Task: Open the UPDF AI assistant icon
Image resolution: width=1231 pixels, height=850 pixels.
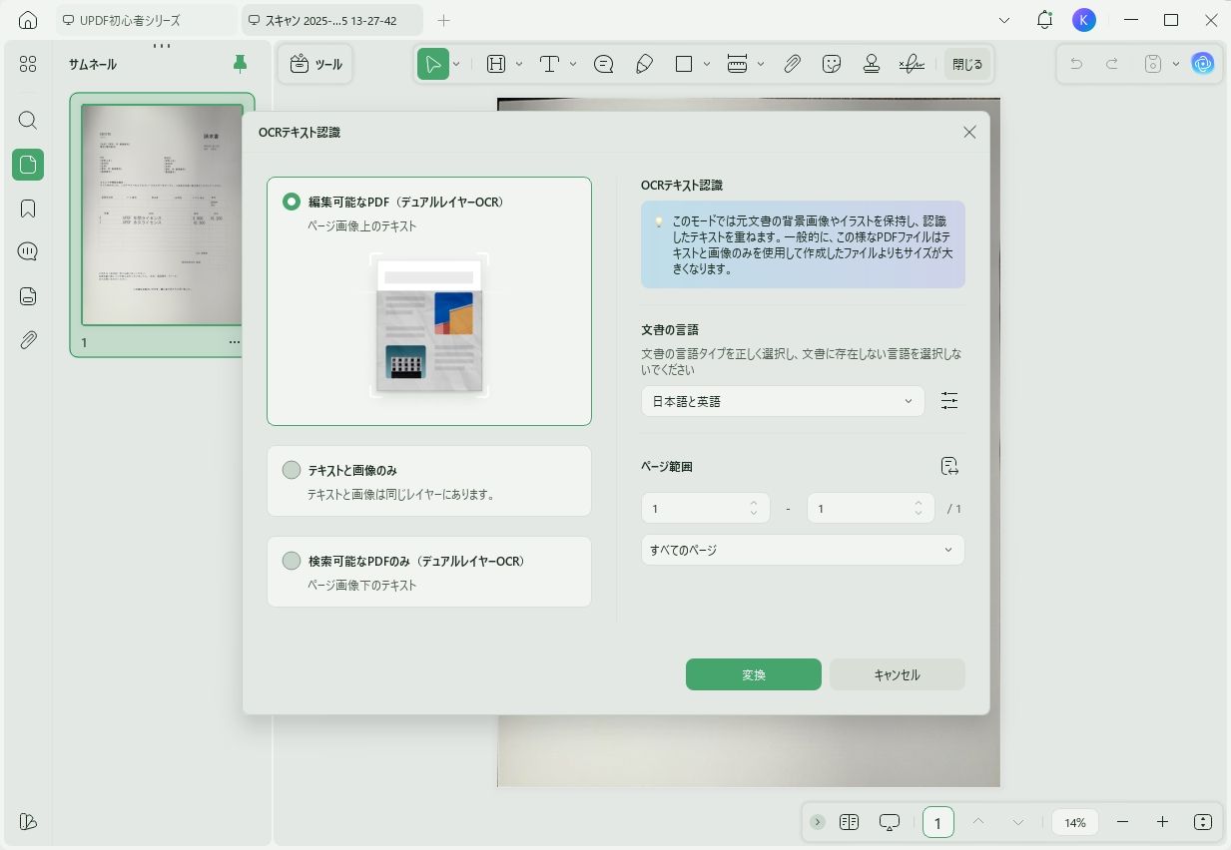Action: [x=1203, y=64]
